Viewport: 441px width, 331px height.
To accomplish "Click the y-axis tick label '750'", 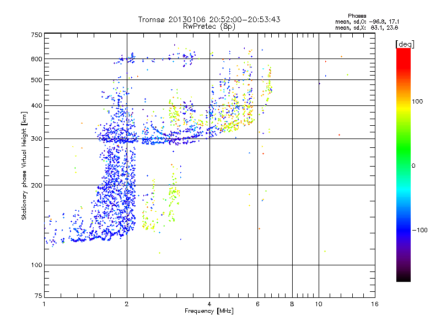I will 37,35.
